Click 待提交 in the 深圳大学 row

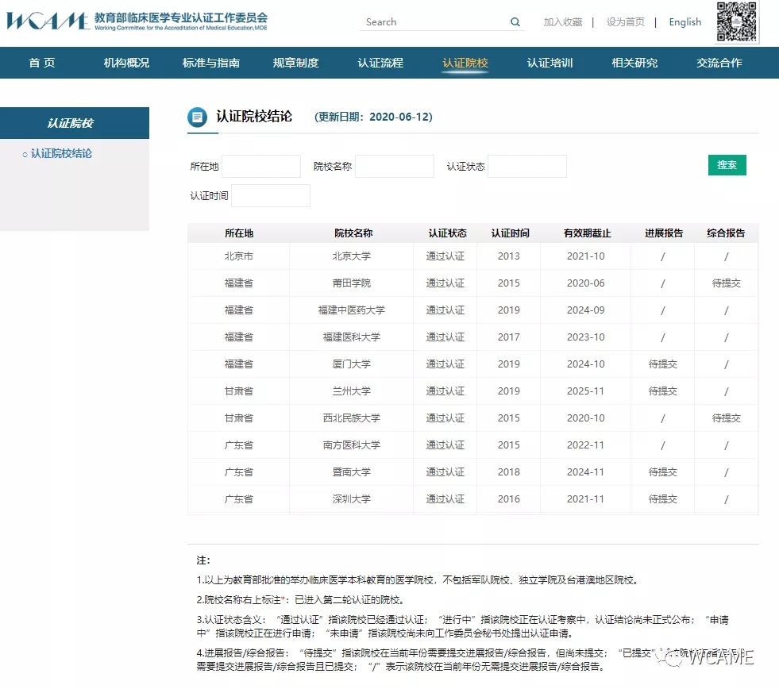pos(663,499)
